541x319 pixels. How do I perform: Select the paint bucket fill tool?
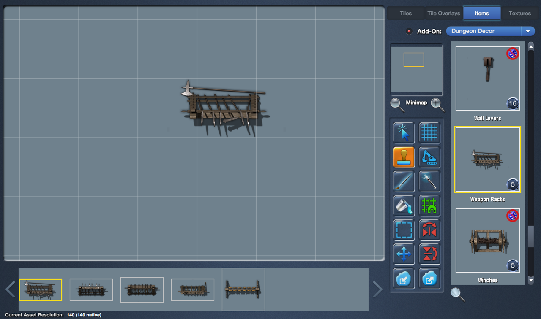click(x=404, y=205)
